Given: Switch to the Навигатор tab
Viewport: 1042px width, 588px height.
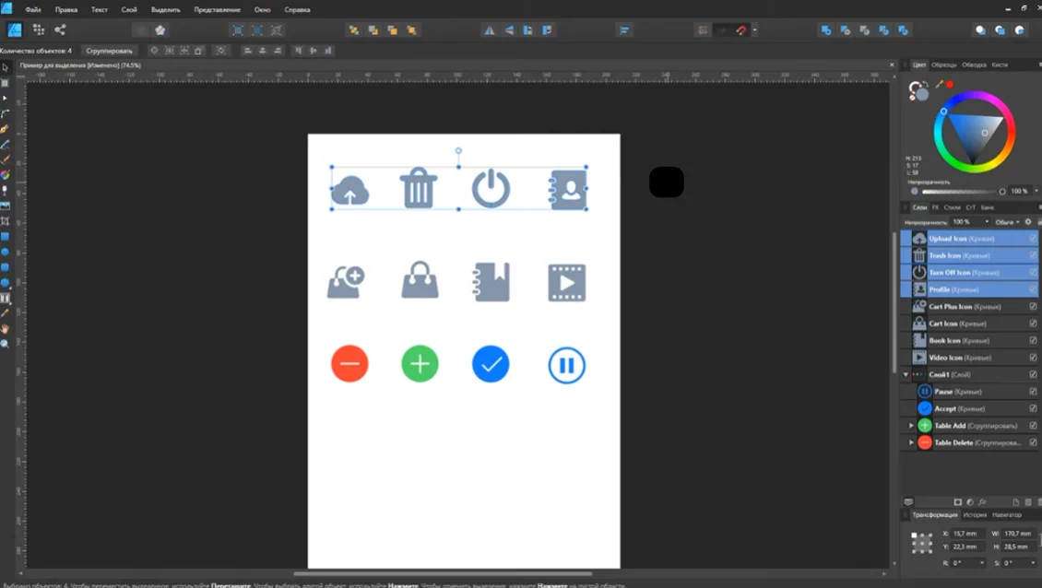Looking at the screenshot, I should point(1006,515).
